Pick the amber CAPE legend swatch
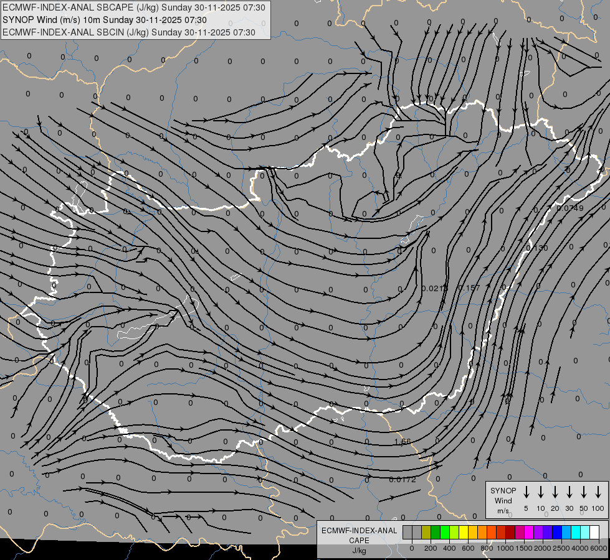The height and width of the screenshot is (560, 610). (x=473, y=532)
